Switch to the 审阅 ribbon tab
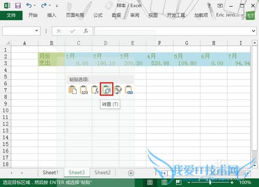Screen dimensions: 259x187 (135, 15)
